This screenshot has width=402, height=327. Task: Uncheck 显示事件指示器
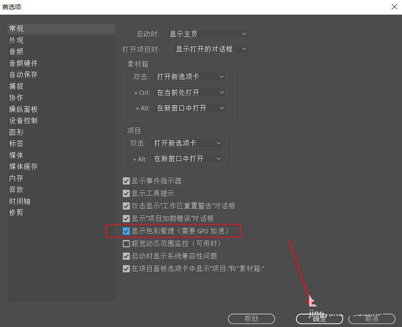(x=126, y=181)
